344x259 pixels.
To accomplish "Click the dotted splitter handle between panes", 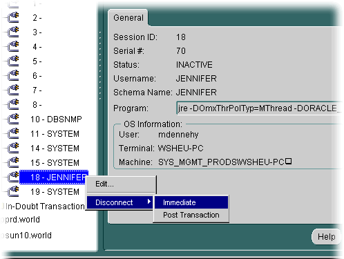I will pyautogui.click(x=100, y=66).
